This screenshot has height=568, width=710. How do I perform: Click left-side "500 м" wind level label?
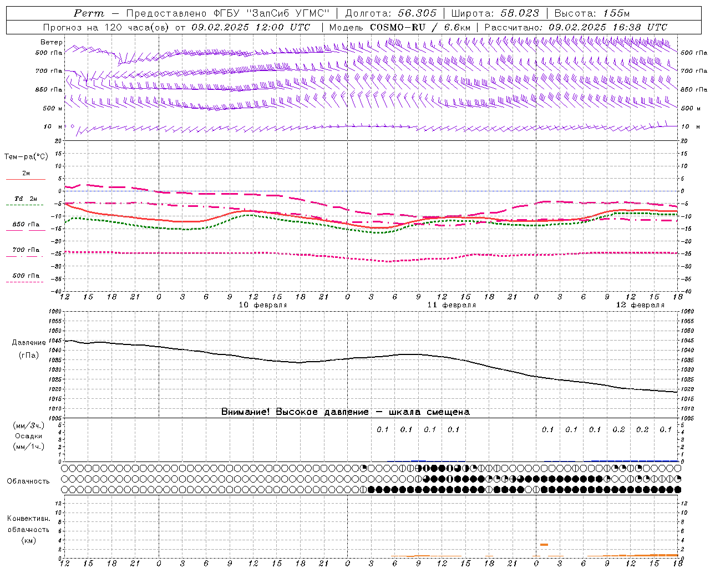click(53, 108)
